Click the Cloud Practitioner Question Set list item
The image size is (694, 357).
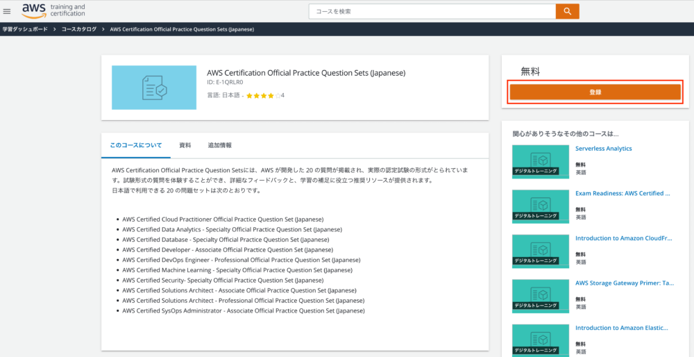[223, 219]
